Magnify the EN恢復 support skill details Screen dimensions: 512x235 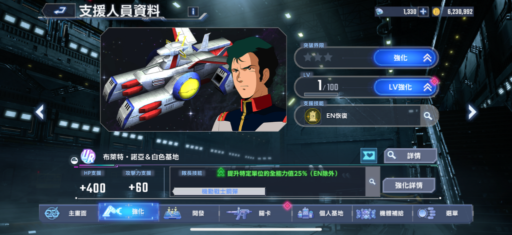(428, 116)
